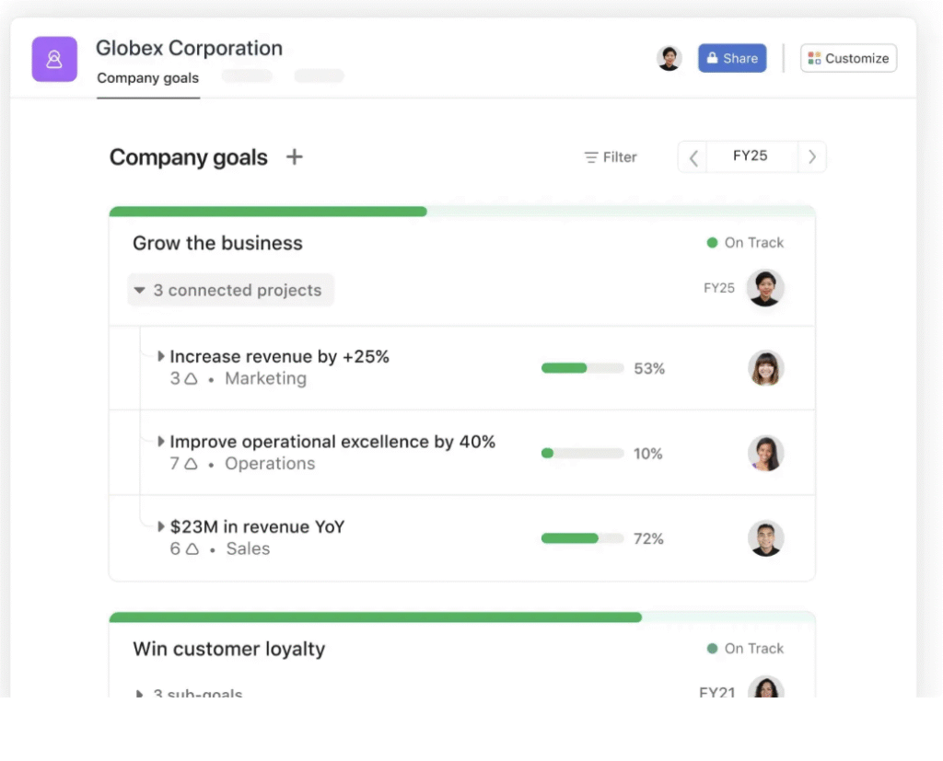Go to next fiscal year with right chevron
This screenshot has width=943, height=761.
pos(811,157)
